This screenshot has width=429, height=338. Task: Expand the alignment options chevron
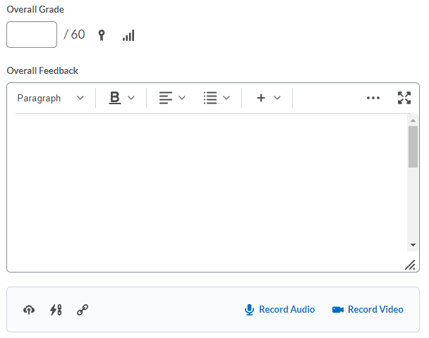point(182,98)
